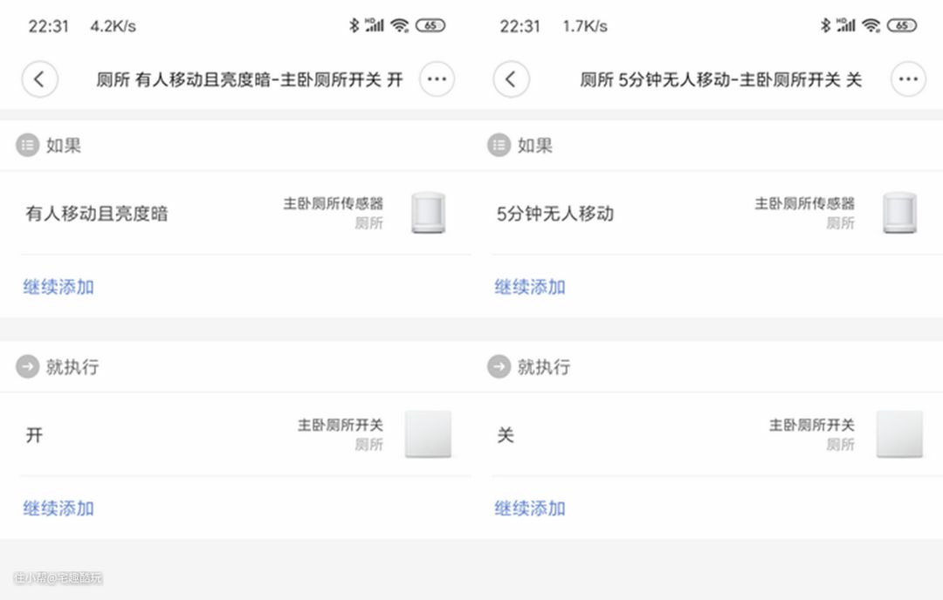Open the three-dot more menu on left screen
This screenshot has width=943, height=600.
pos(437,79)
